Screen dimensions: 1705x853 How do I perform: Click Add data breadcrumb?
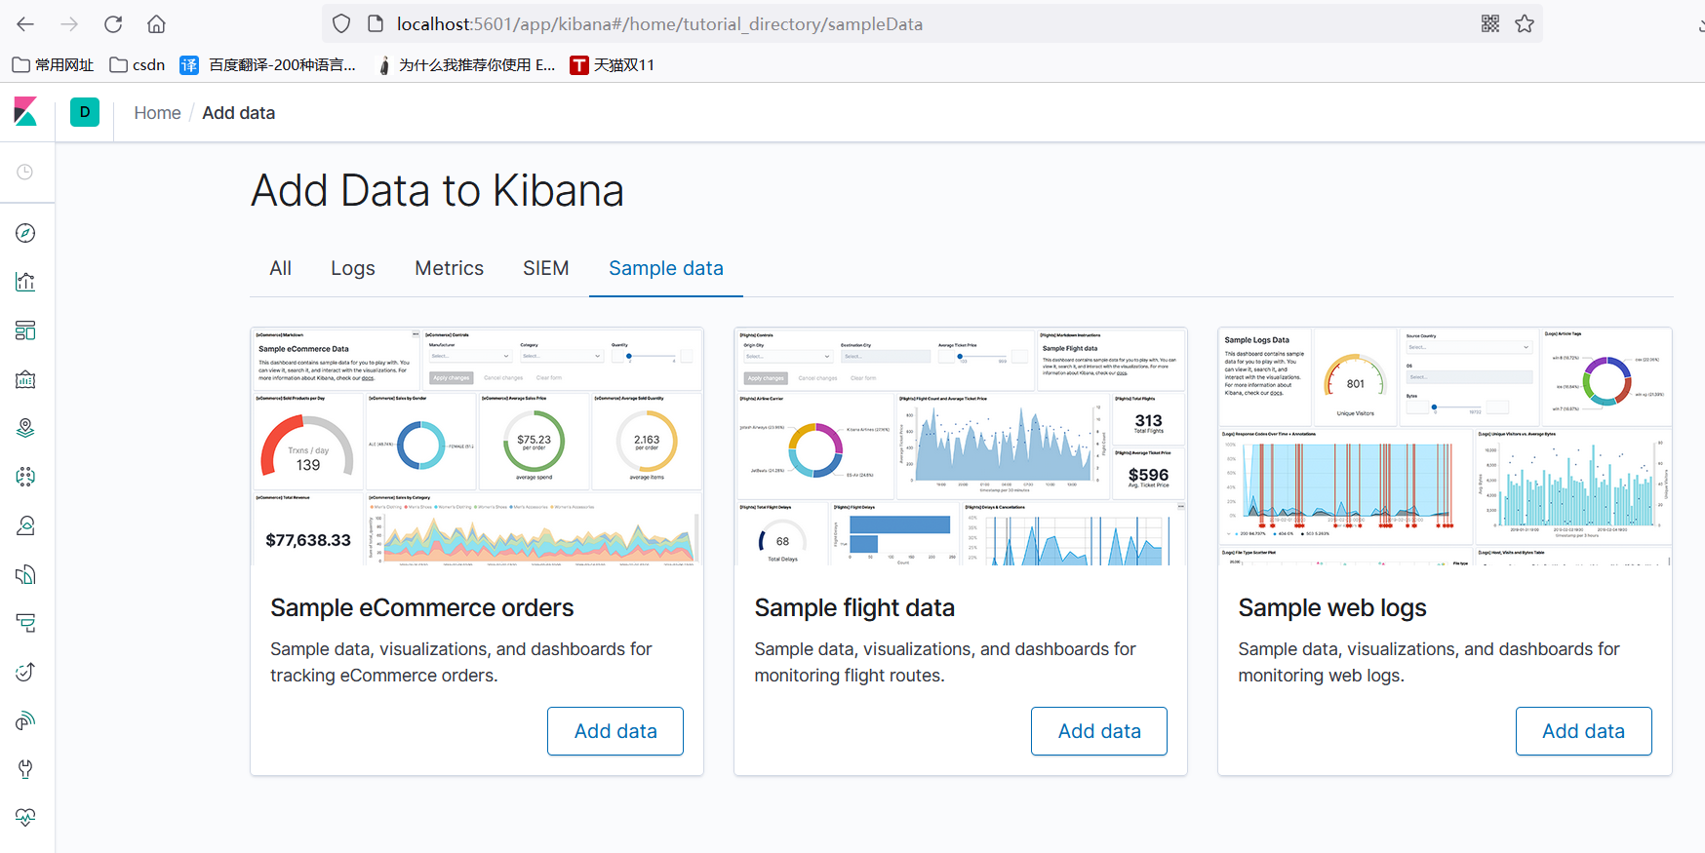click(239, 113)
